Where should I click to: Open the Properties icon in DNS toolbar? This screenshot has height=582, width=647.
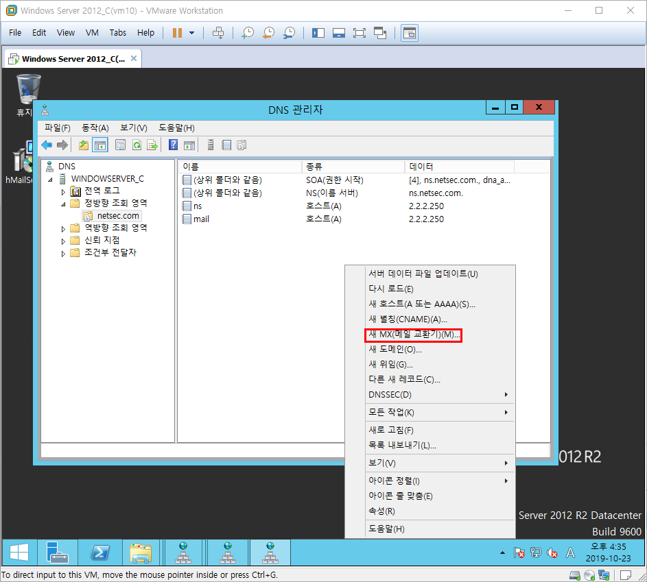(x=120, y=145)
